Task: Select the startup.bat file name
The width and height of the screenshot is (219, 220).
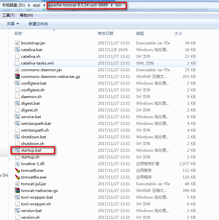Action: pos(31,150)
